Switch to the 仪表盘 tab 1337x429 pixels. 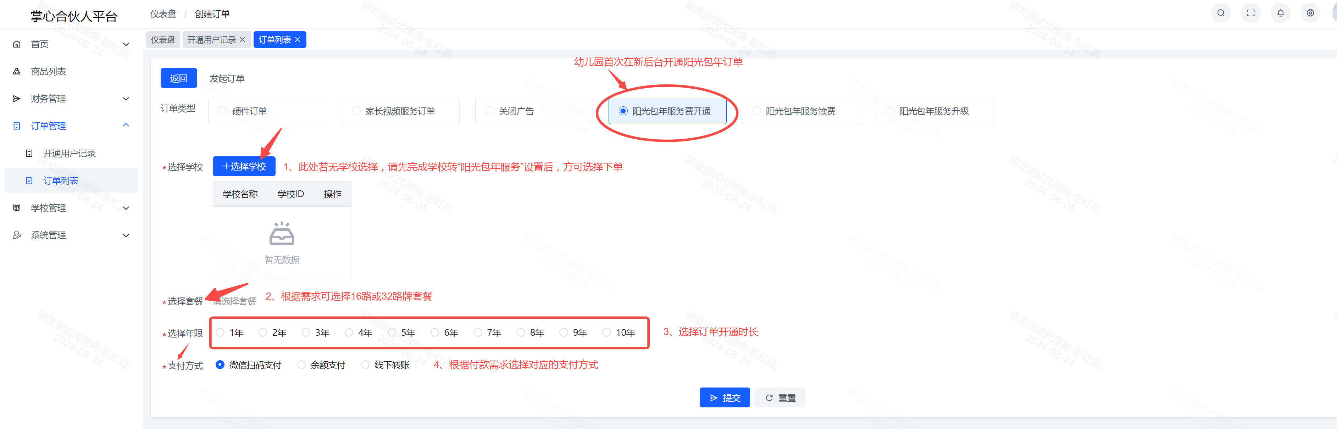(163, 40)
